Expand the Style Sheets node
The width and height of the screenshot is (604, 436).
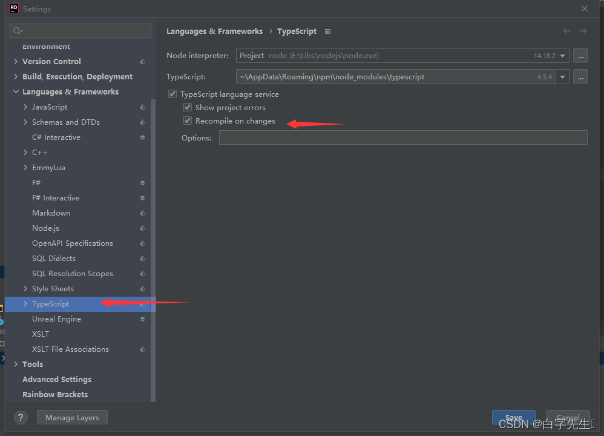point(25,289)
